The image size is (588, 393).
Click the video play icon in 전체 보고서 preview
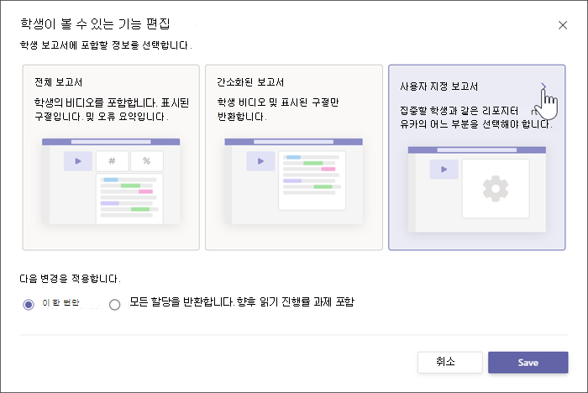pyautogui.click(x=78, y=161)
